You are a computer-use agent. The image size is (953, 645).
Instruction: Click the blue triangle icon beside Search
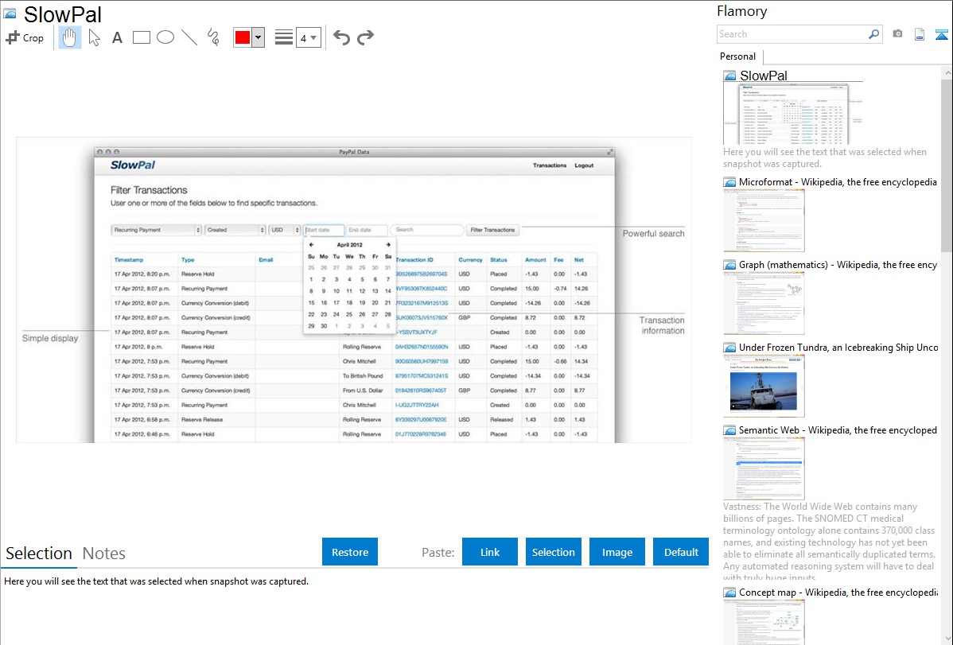[941, 34]
